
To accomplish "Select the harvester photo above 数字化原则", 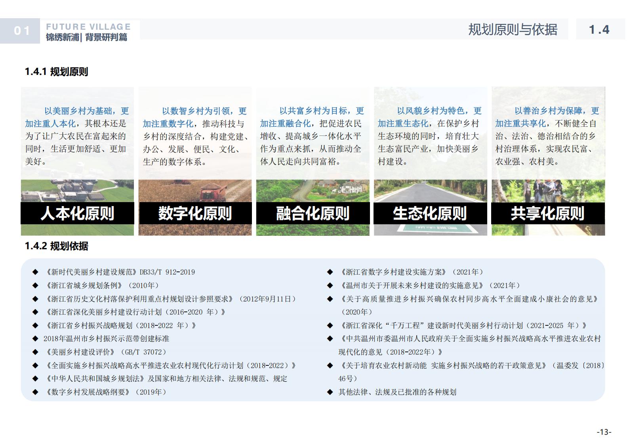I will (x=195, y=191).
